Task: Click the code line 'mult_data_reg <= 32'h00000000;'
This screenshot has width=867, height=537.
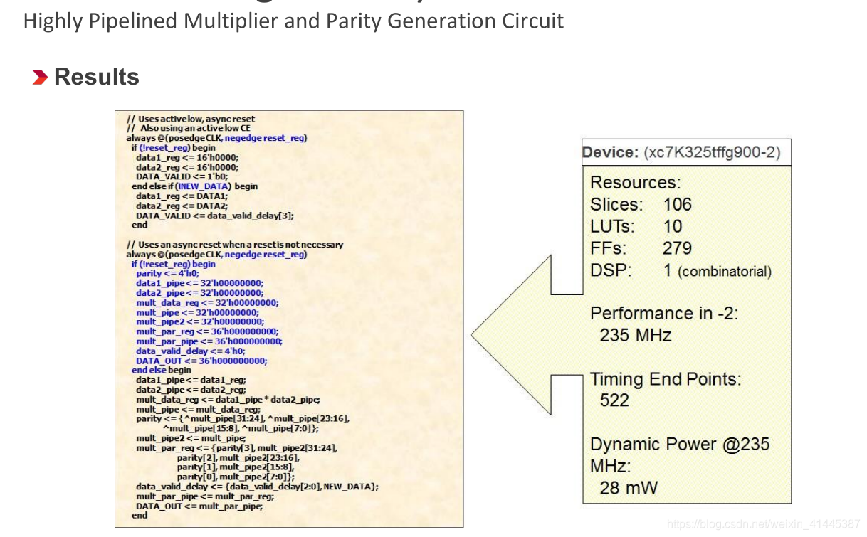Action: pos(207,302)
